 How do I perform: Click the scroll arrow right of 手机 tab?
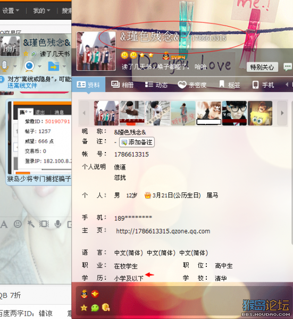click(287, 84)
